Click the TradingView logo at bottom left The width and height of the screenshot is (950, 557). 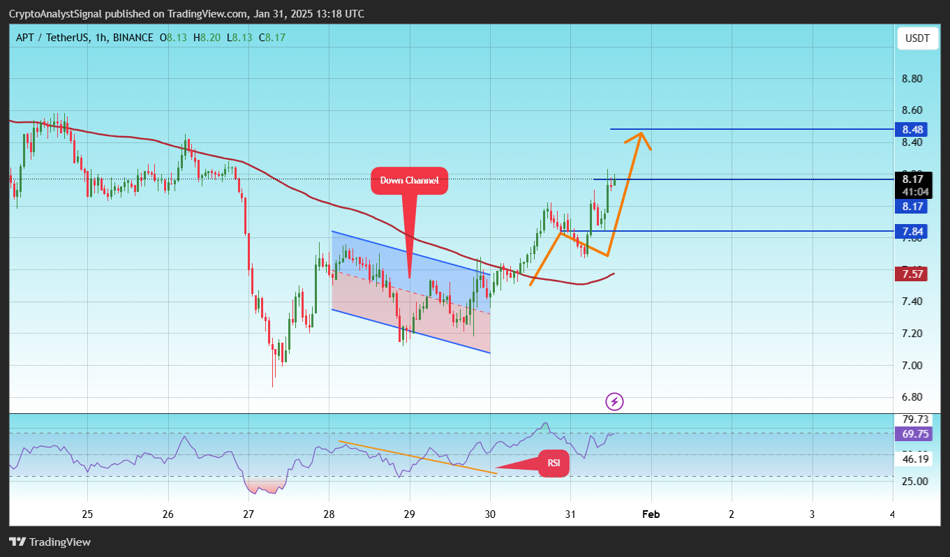click(50, 542)
